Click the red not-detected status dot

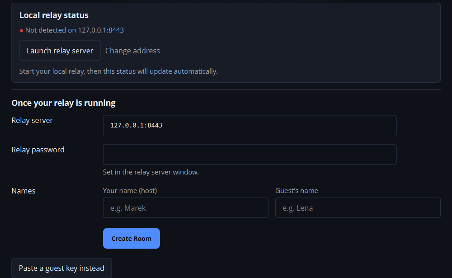click(21, 31)
